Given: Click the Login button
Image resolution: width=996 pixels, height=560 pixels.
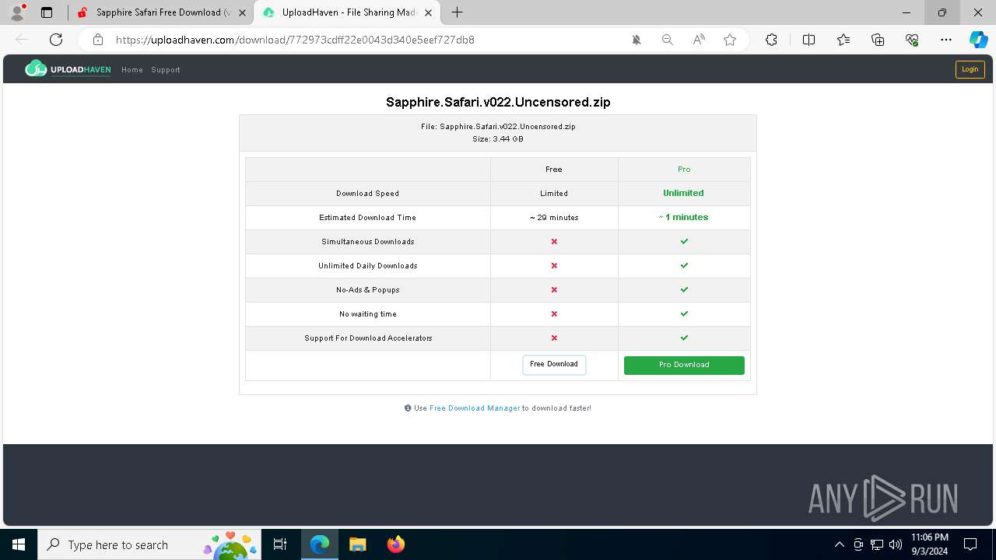Looking at the screenshot, I should 970,69.
